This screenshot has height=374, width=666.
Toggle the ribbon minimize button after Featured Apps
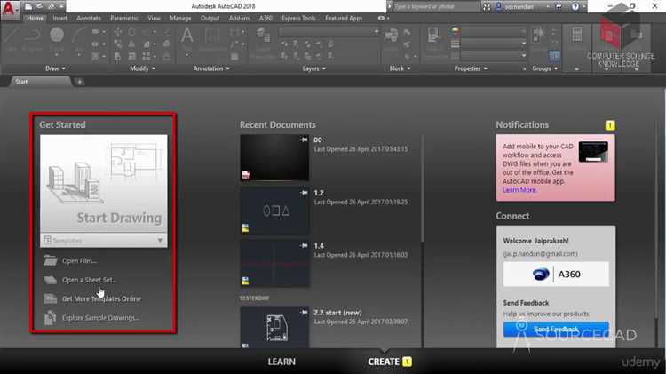(x=381, y=19)
